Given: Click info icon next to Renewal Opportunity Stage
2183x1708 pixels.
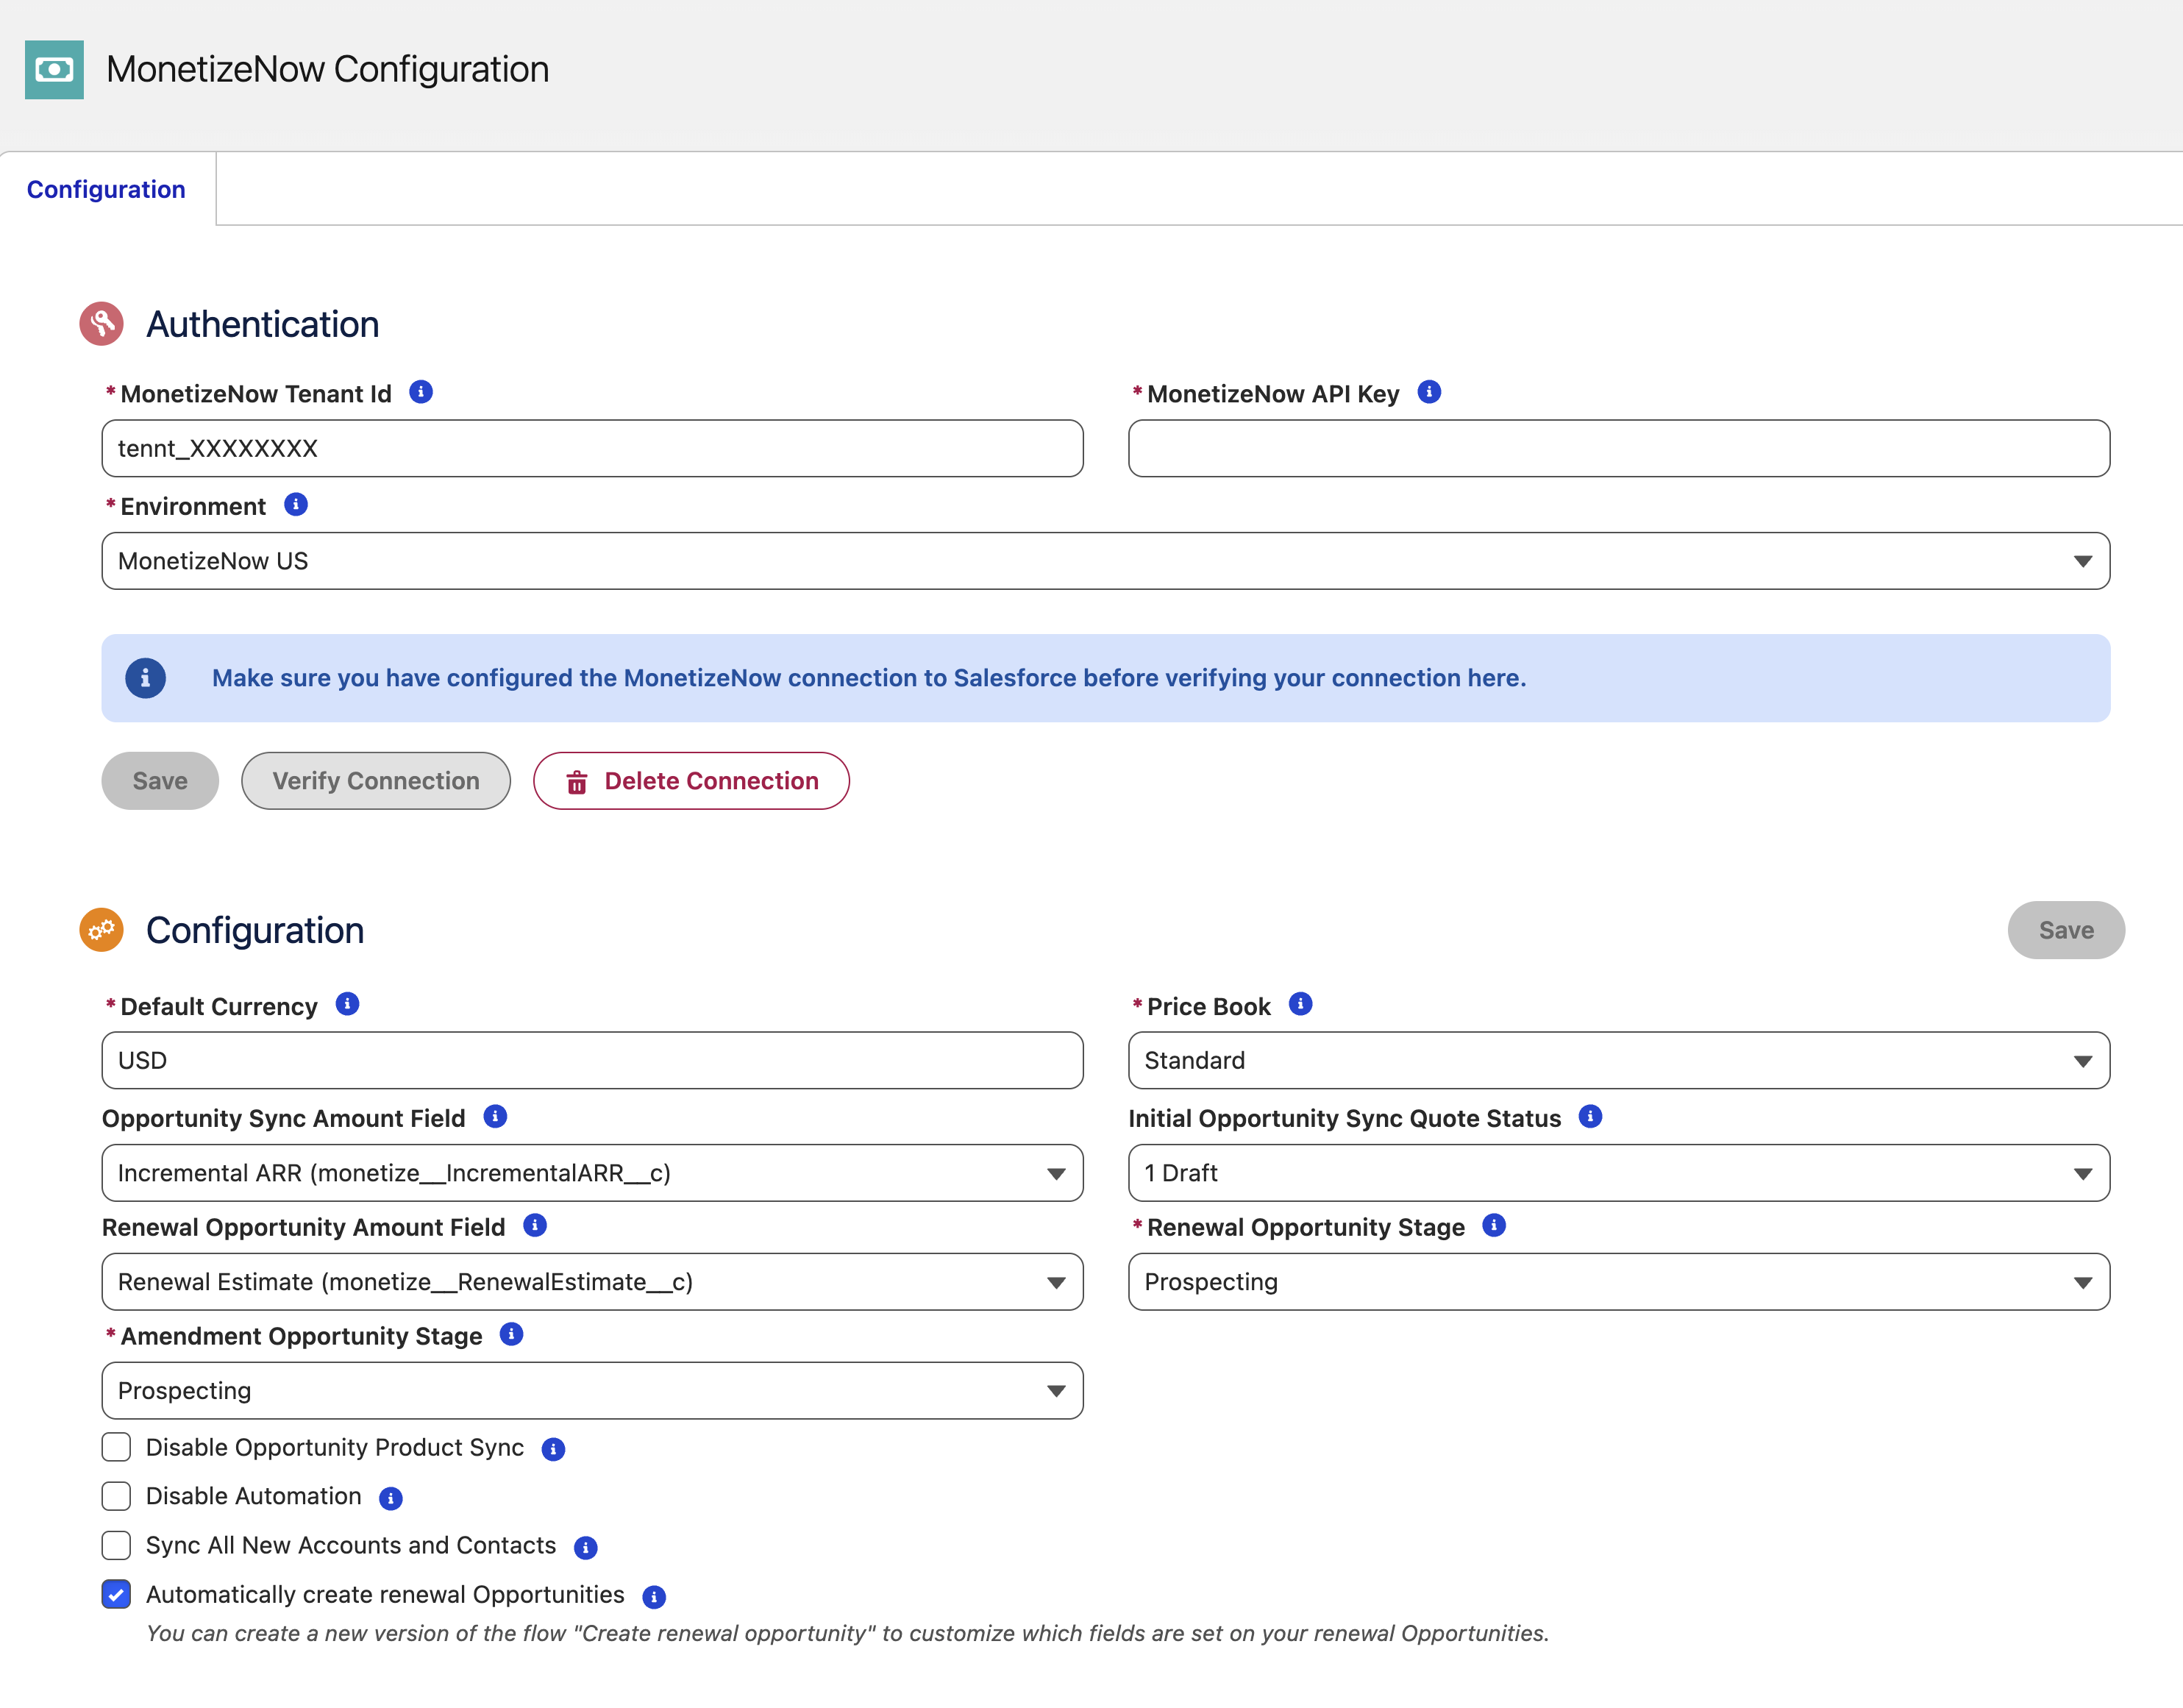Looking at the screenshot, I should coord(1494,1226).
